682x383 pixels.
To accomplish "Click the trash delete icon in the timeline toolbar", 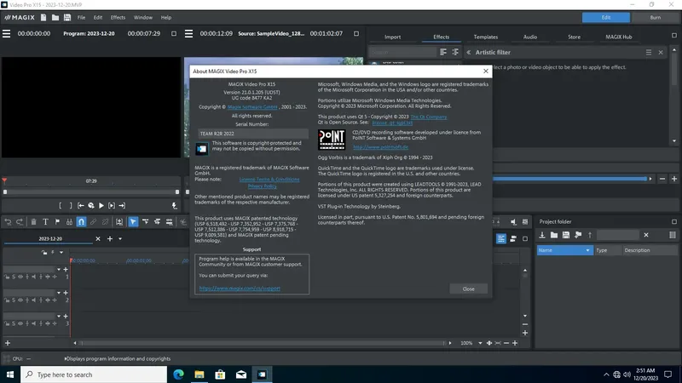I will [33, 222].
